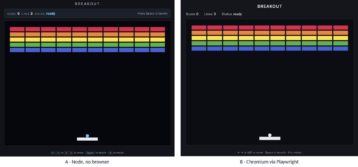Click the R key cap in panel A hints
The width and height of the screenshot is (358, 167).
click(110, 153)
